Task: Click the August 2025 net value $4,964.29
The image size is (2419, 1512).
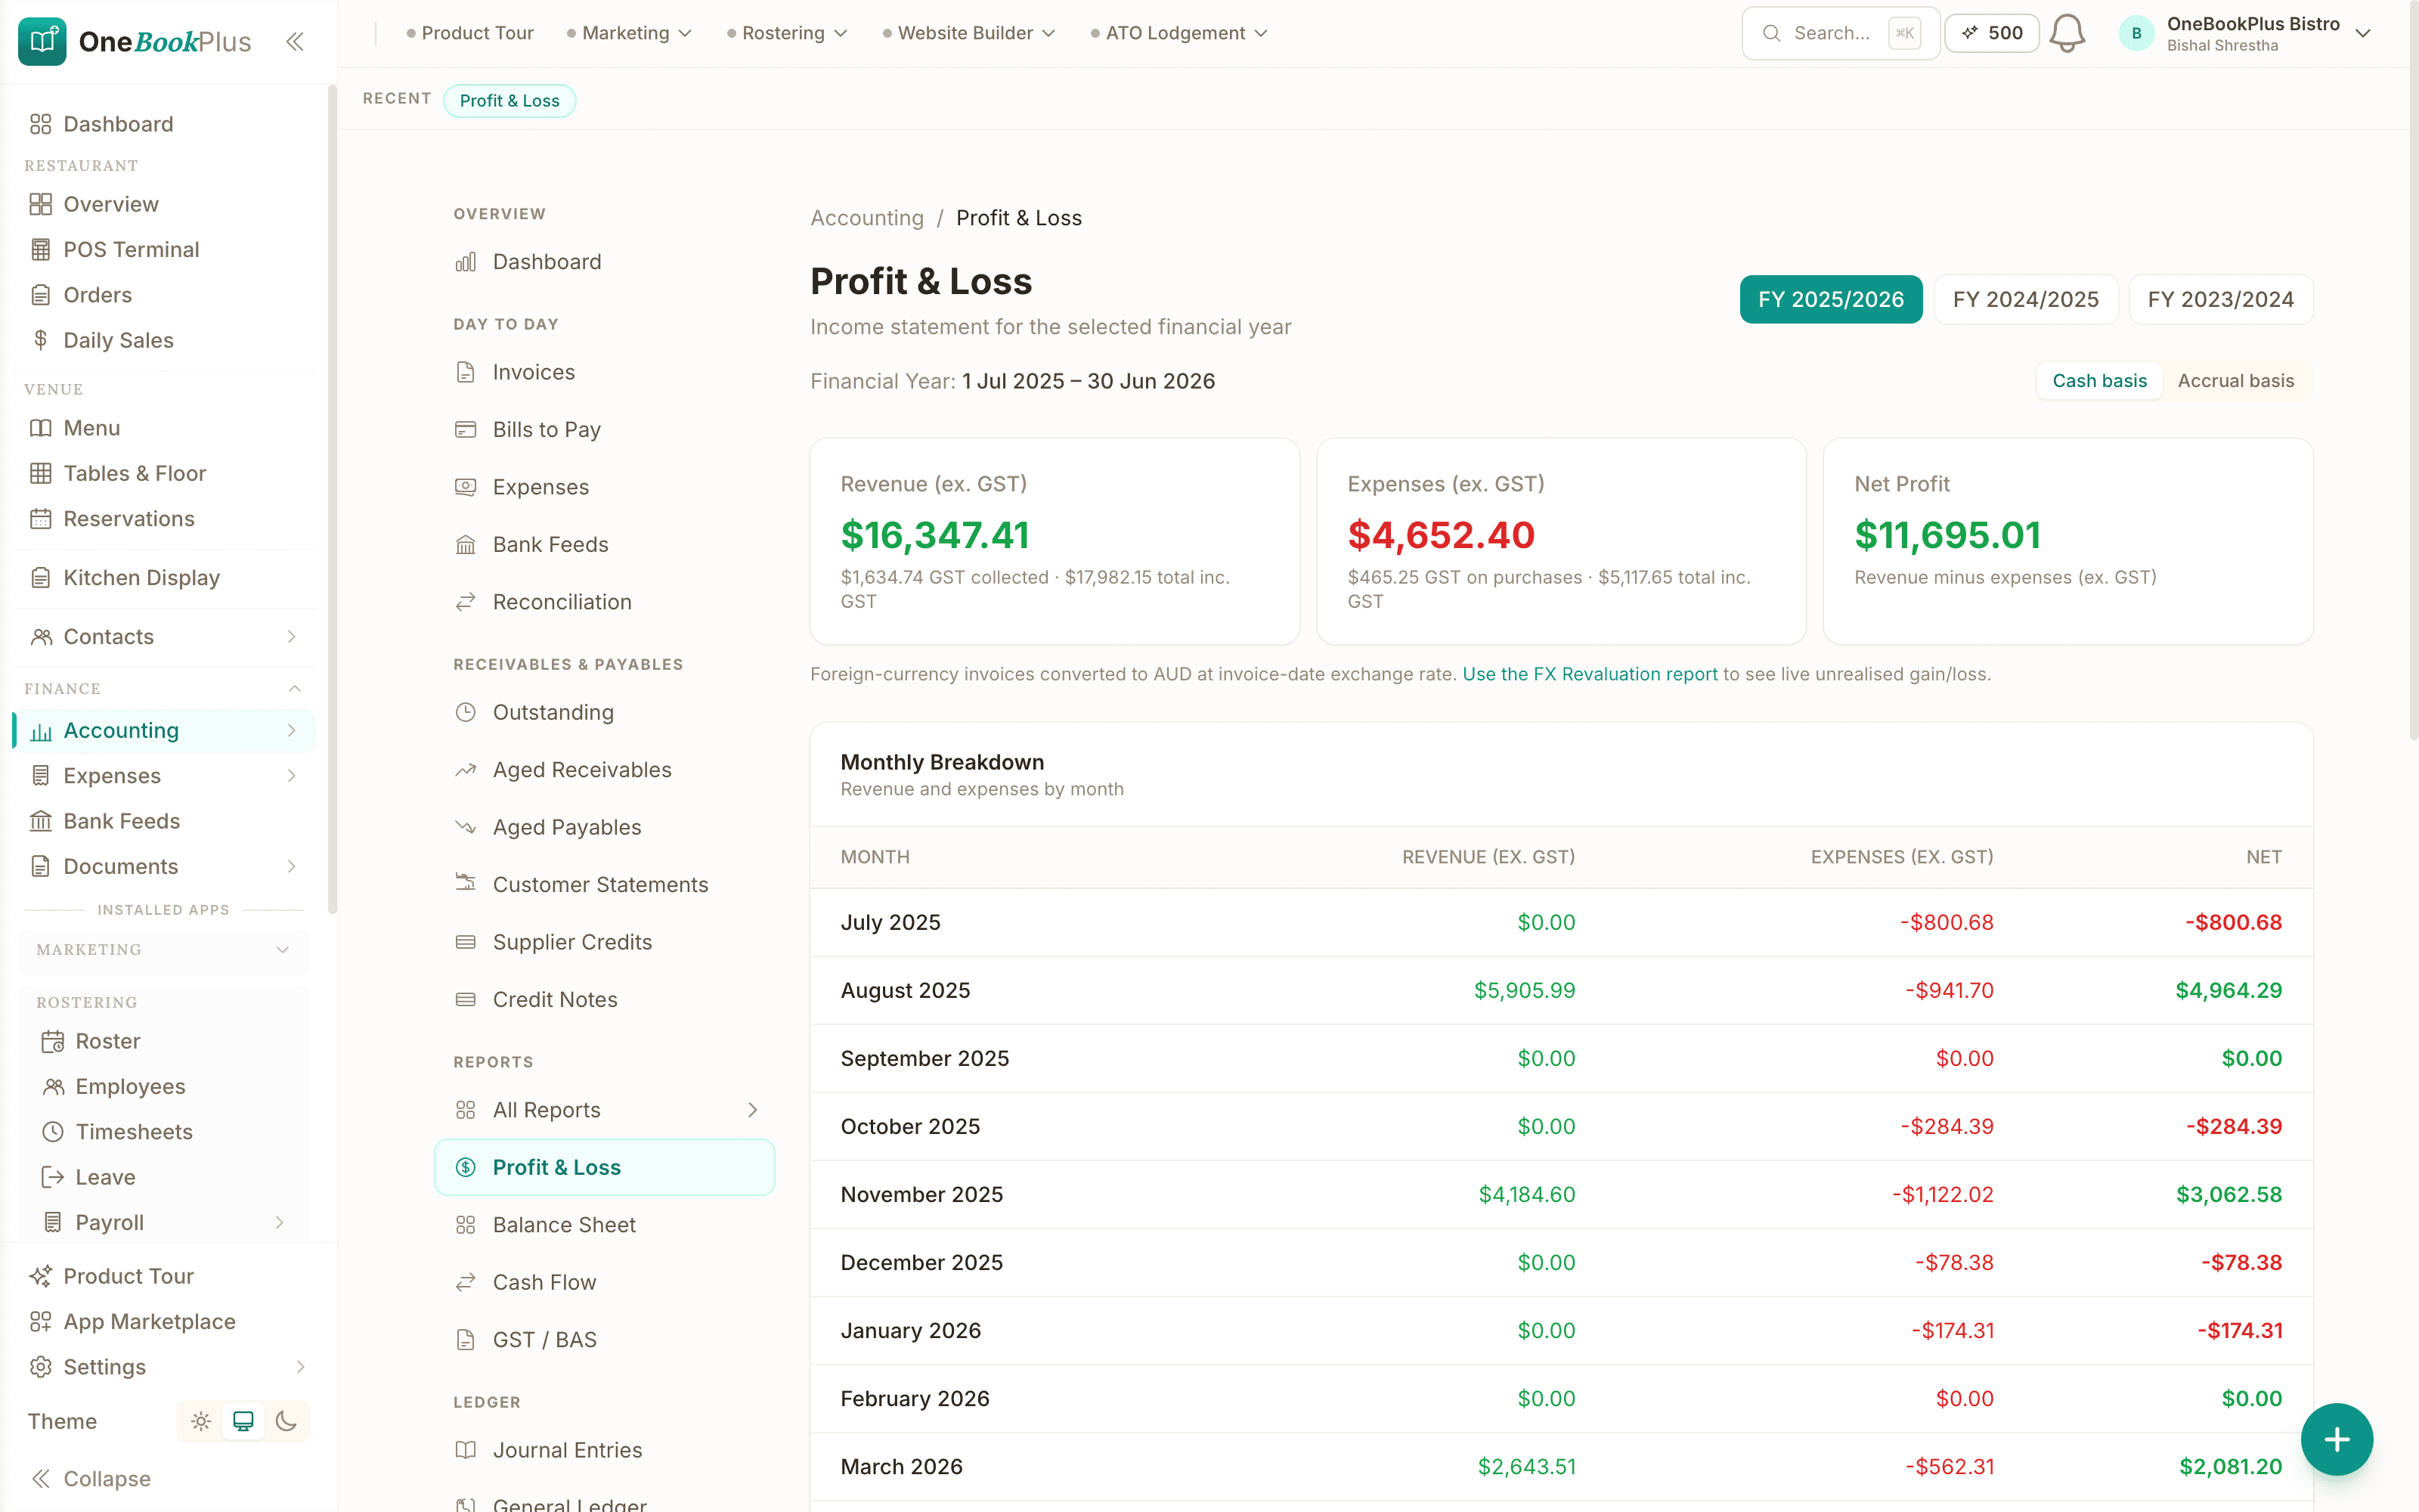Action: pyautogui.click(x=2228, y=990)
